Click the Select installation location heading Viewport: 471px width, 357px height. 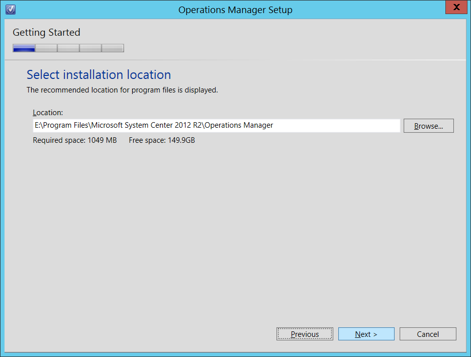coord(99,74)
